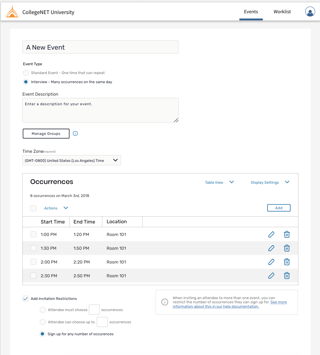Viewport: 320px width, 355px height.
Task: Uncheck Add Invitation Restrictions
Action: coord(25,299)
